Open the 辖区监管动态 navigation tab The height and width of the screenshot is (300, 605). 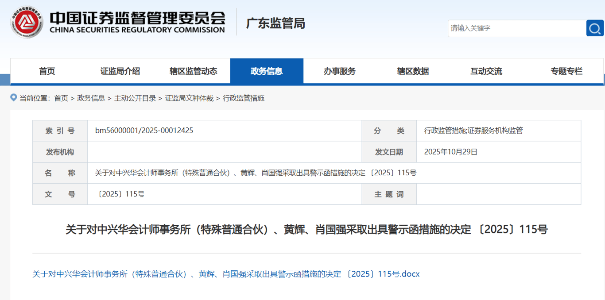tap(194, 71)
